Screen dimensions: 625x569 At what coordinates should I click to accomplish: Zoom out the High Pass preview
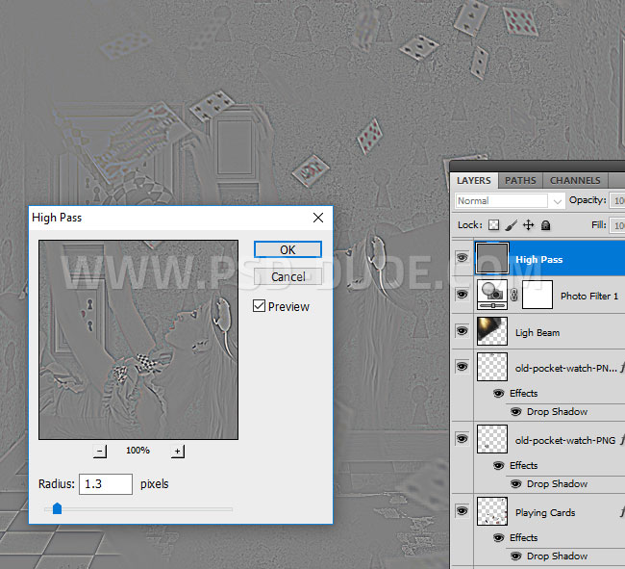click(x=100, y=452)
